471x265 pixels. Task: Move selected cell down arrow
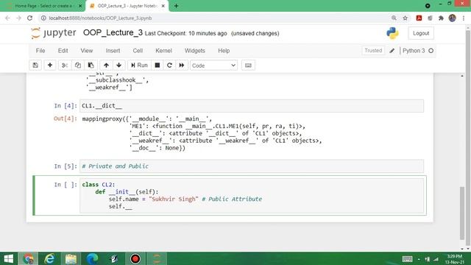[119, 66]
